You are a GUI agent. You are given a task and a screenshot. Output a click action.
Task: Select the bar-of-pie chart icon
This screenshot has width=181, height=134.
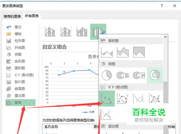pyautogui.click(x=139, y=75)
